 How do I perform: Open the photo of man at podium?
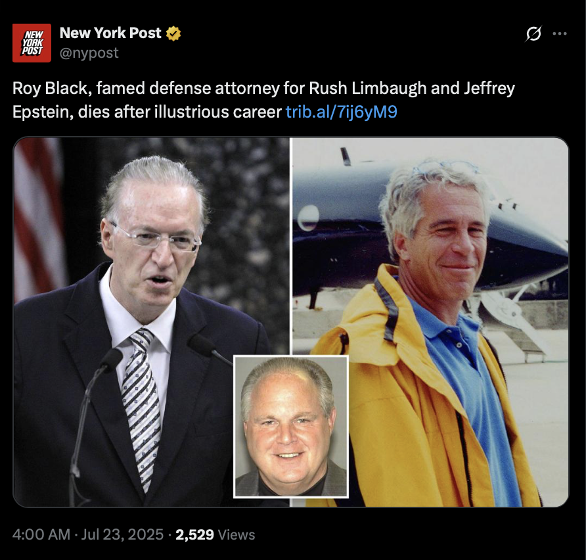pyautogui.click(x=151, y=321)
